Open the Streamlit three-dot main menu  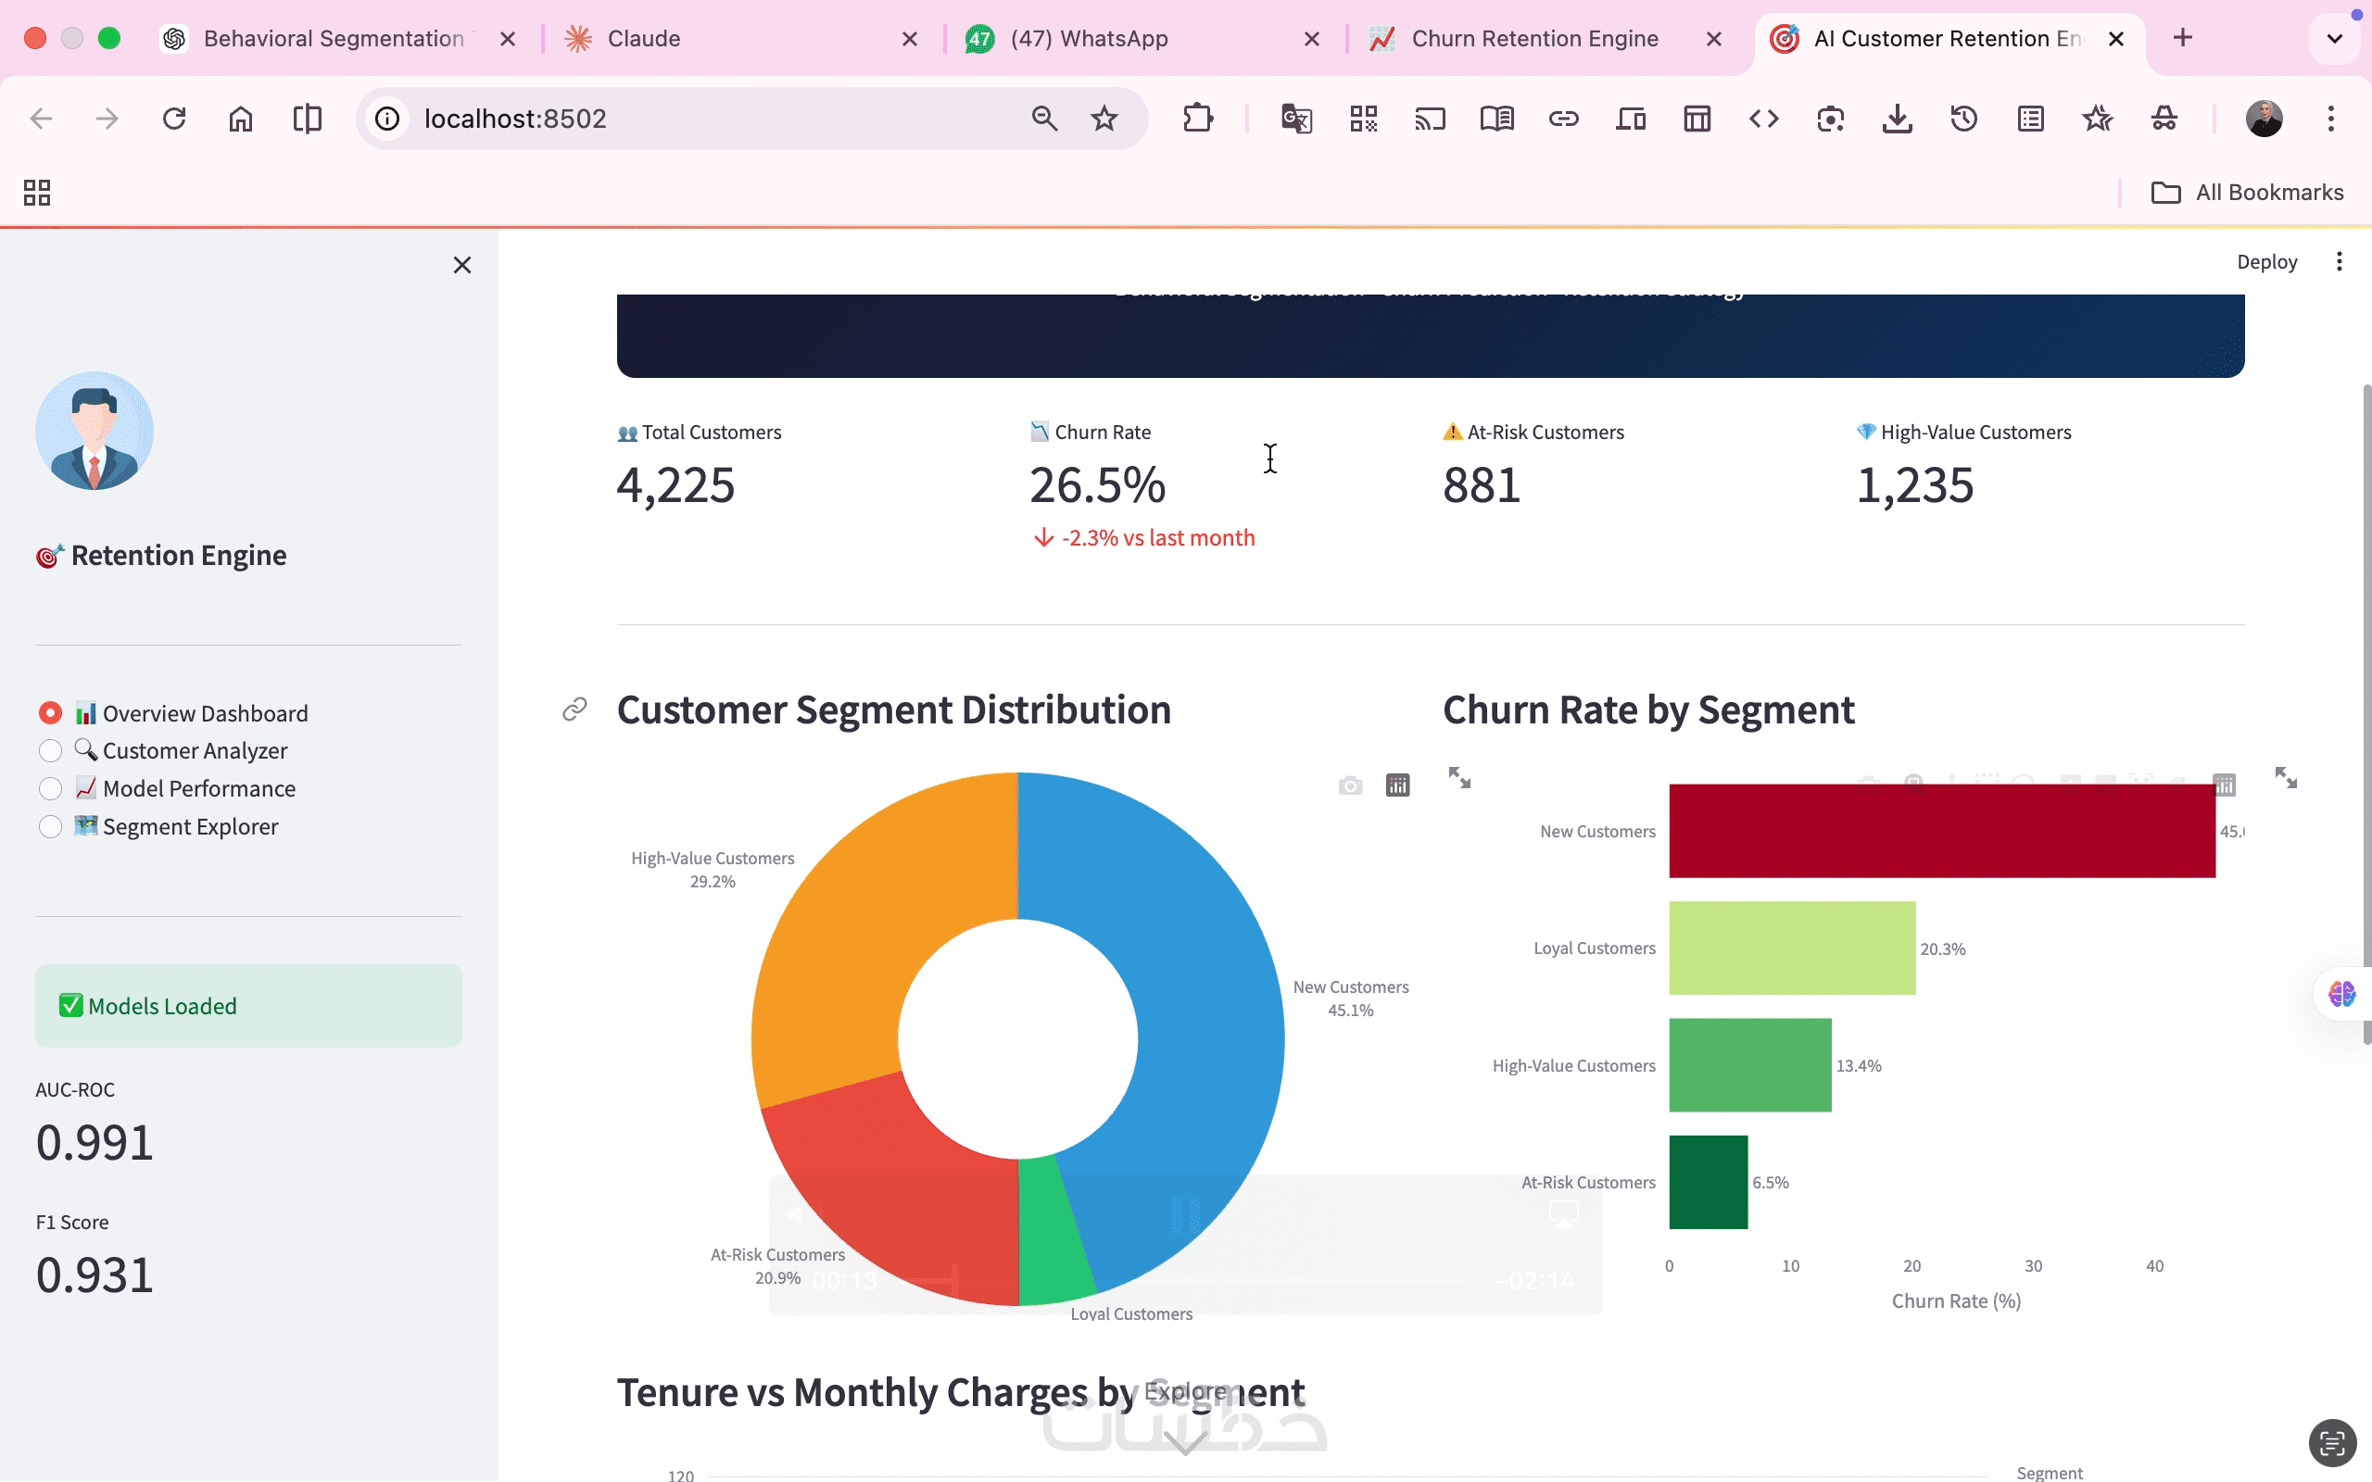(x=2339, y=262)
